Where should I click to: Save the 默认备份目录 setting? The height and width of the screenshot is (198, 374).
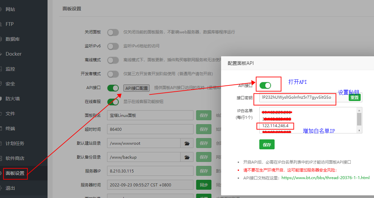click(204, 157)
